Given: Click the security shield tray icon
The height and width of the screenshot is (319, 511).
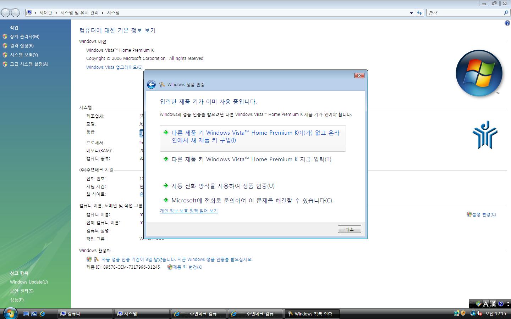Looking at the screenshot, I should (463, 313).
